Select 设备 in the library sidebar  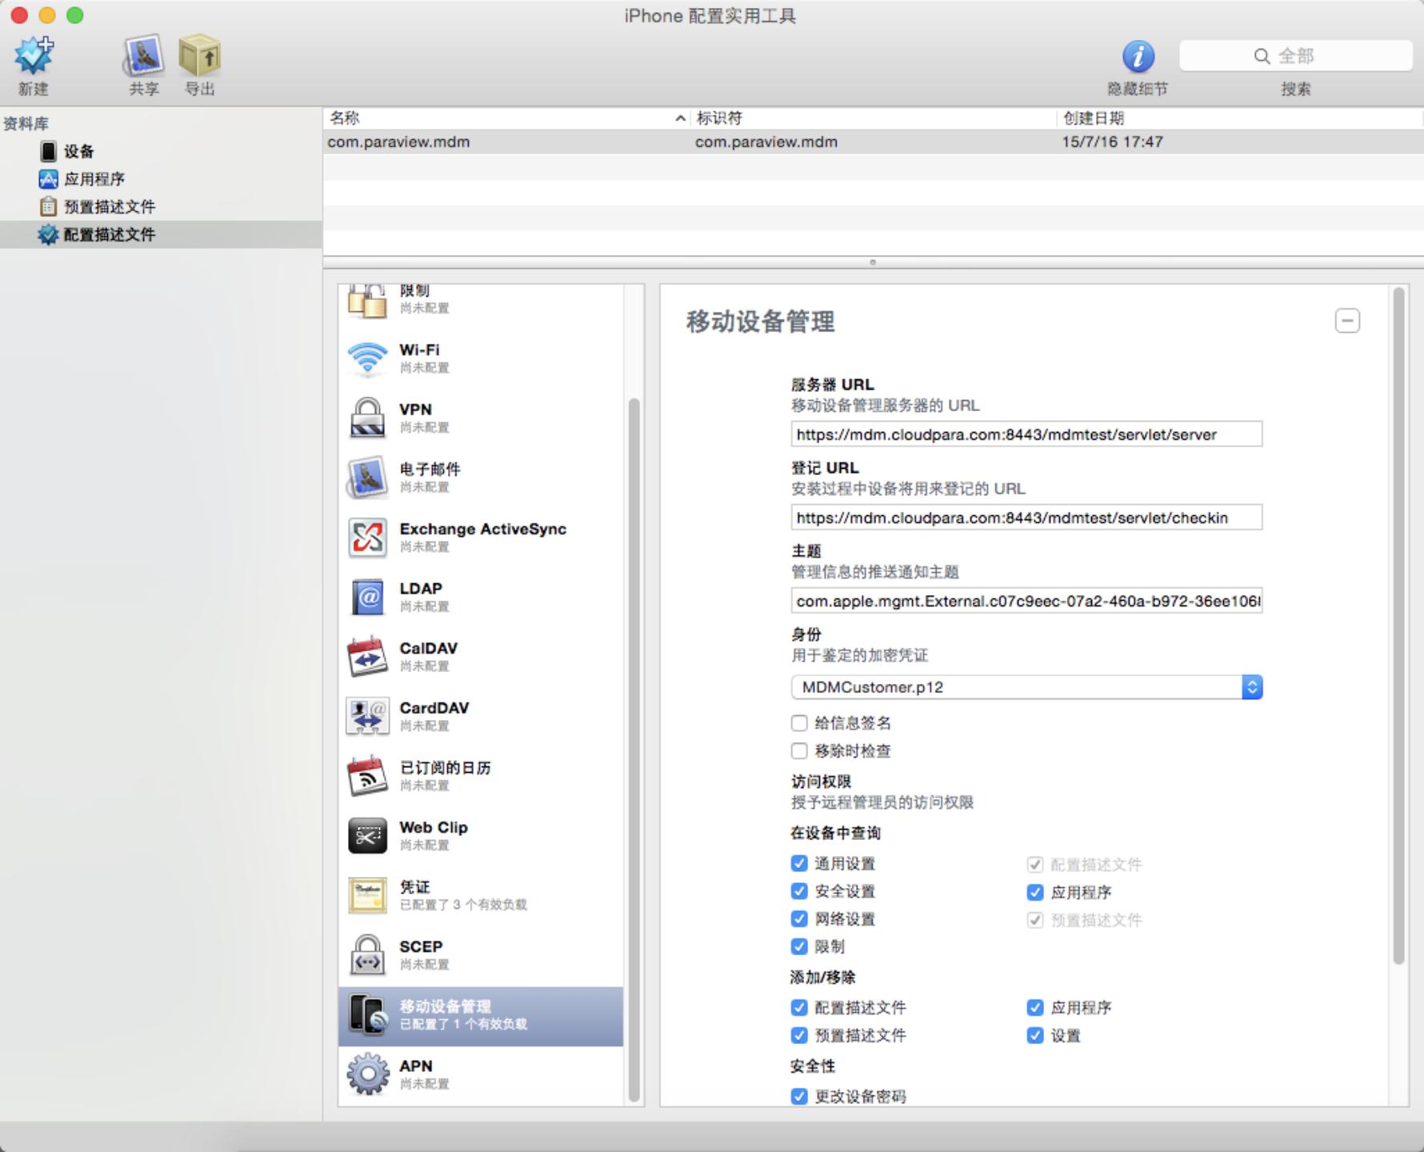pos(78,151)
